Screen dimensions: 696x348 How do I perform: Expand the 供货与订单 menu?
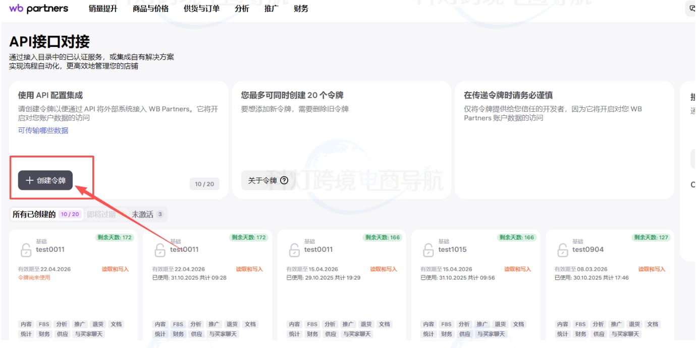201,9
